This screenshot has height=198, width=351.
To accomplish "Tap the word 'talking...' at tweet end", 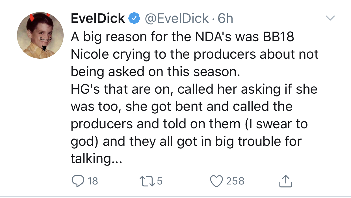I will coord(96,159).
